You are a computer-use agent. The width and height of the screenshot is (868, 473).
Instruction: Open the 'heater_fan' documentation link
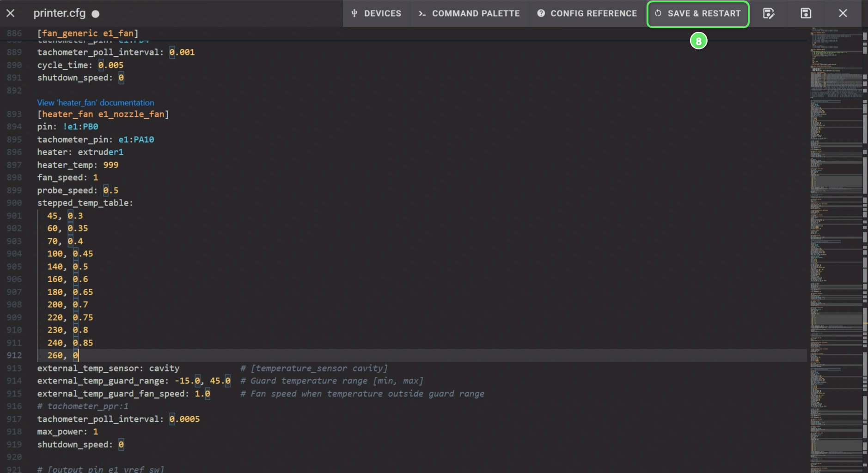[96, 103]
